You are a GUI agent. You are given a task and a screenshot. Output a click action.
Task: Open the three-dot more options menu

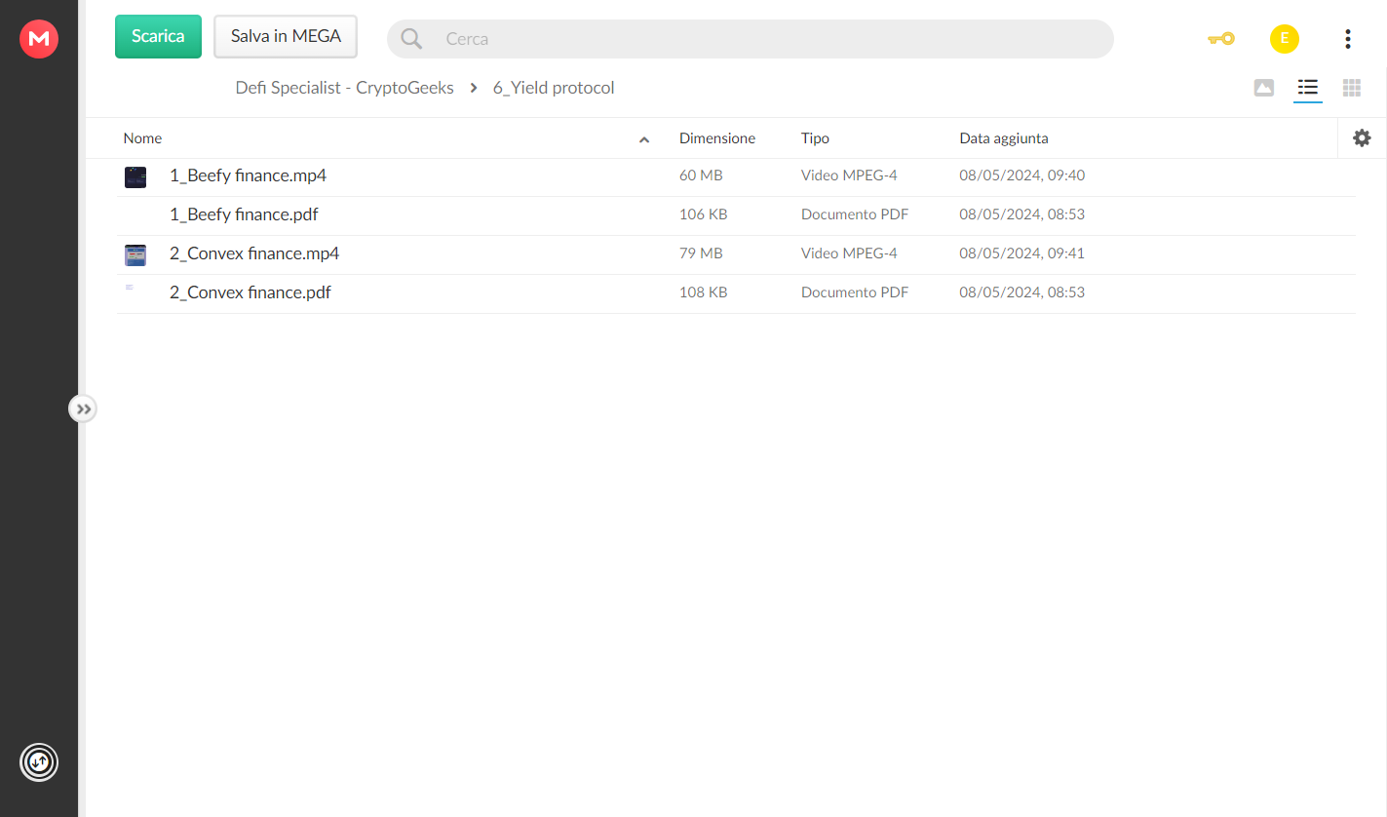[1347, 39]
